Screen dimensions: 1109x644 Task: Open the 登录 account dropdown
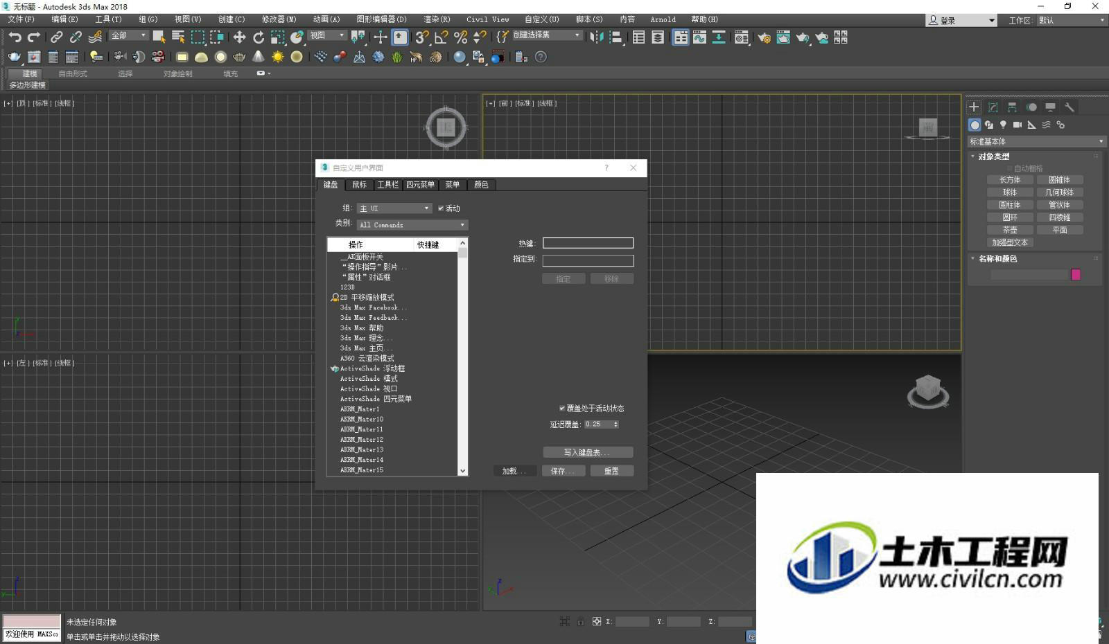point(962,20)
